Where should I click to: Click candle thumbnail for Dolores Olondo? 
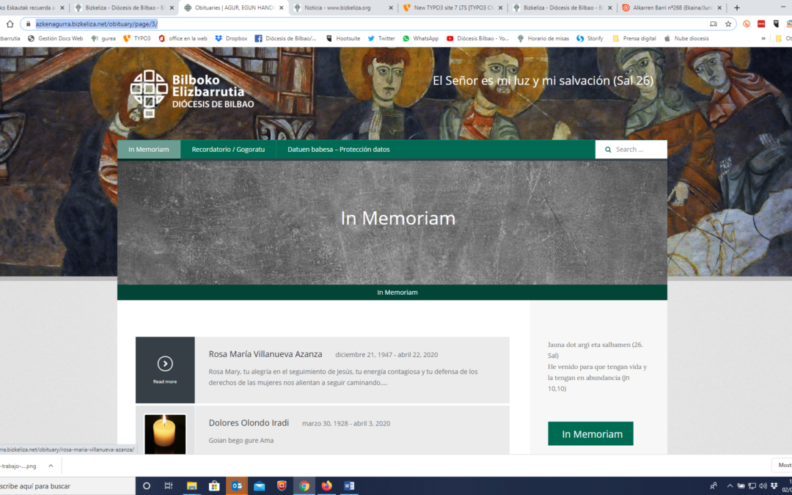coord(165,434)
